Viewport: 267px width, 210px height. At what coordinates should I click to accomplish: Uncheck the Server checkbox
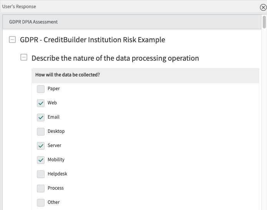[41, 146]
